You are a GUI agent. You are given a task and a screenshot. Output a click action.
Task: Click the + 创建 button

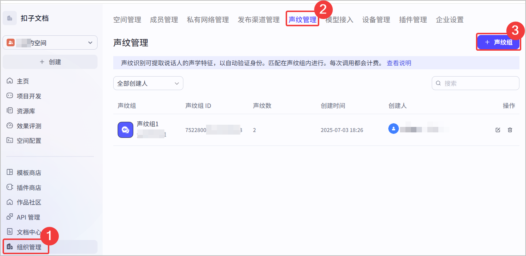[50, 62]
